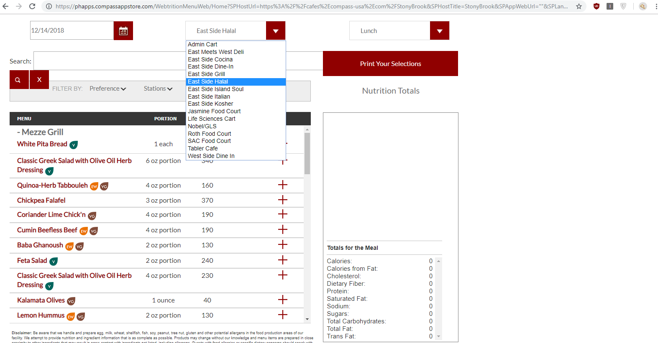Add Baba Ghanoush with plus icon
The height and width of the screenshot is (343, 658).
pyautogui.click(x=283, y=244)
